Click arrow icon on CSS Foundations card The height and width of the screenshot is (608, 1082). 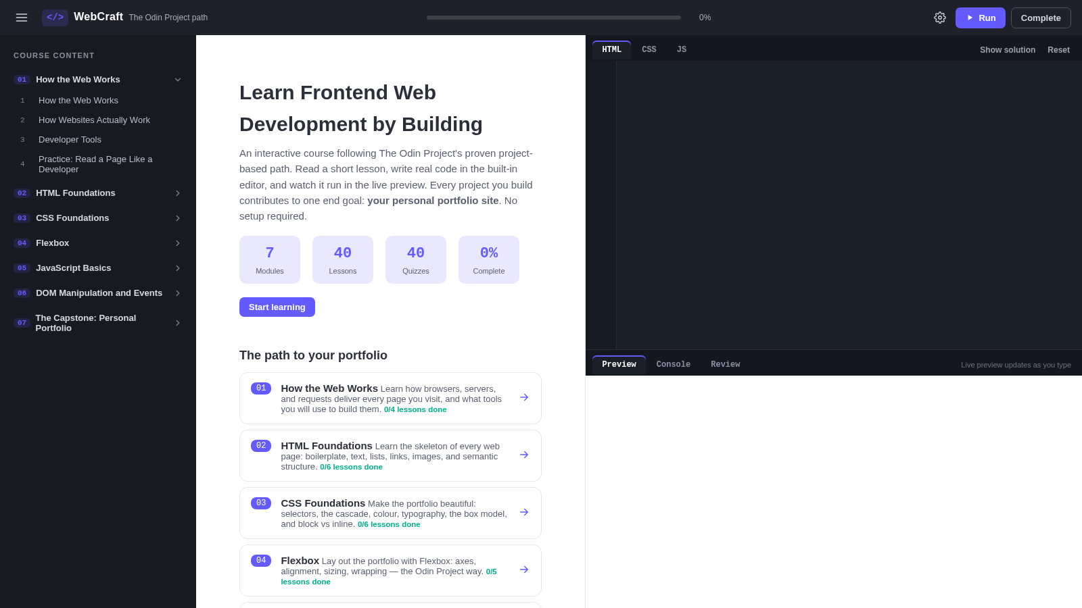(x=524, y=512)
